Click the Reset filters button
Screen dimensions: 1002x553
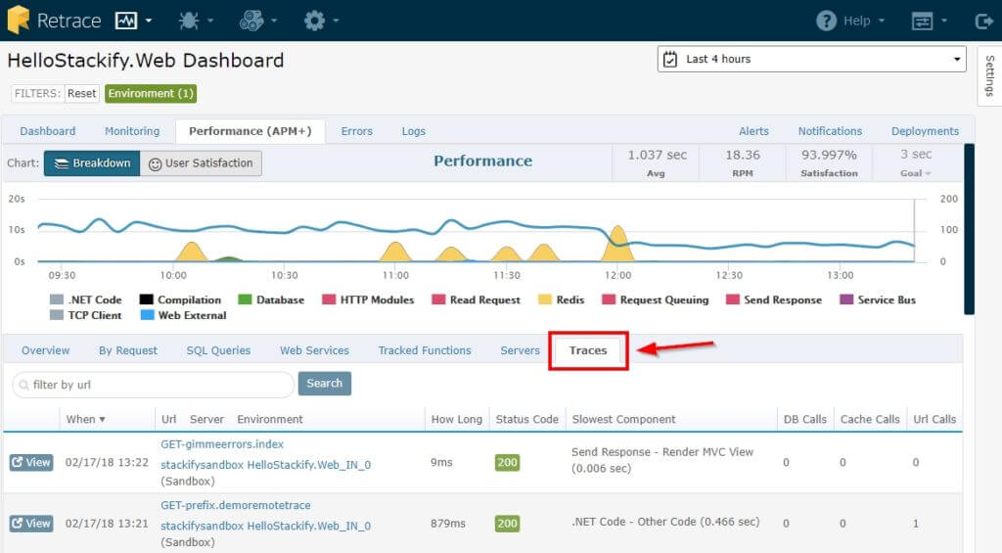click(82, 93)
